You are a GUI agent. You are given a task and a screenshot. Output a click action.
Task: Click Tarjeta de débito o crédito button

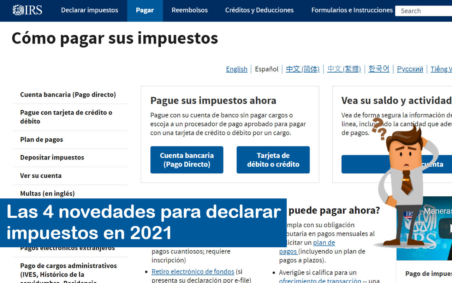tap(273, 160)
